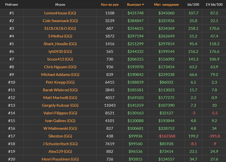Open iyh0930 (GG) player link
The width and height of the screenshot is (226, 162).
click(x=60, y=51)
